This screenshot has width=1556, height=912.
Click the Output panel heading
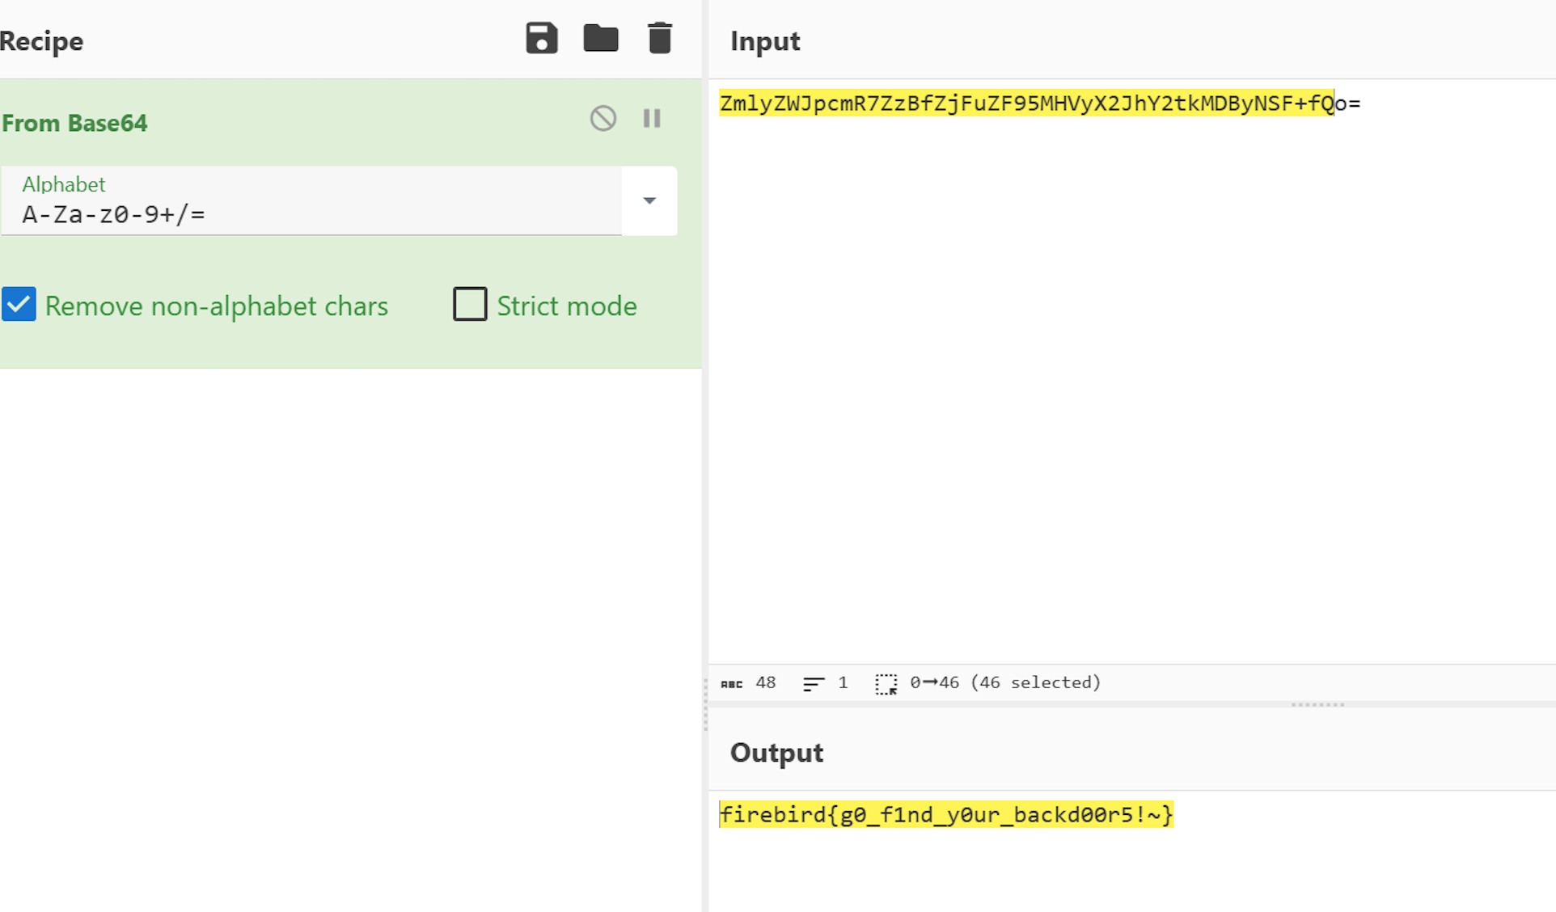(776, 753)
